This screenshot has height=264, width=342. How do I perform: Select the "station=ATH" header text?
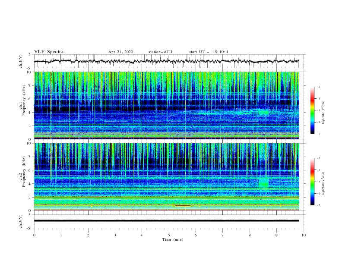click(160, 52)
